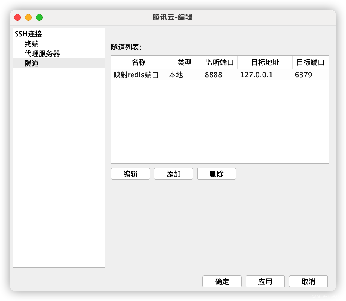
Task: Confirm settings with 确定 button
Action: click(222, 281)
